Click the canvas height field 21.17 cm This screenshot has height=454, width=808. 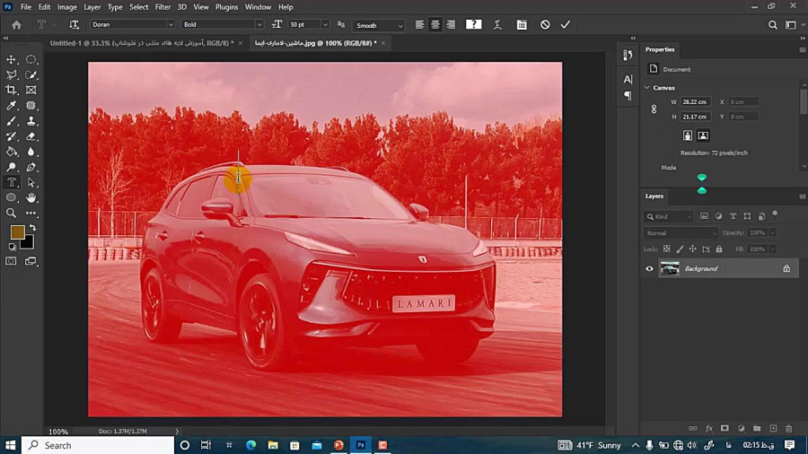pyautogui.click(x=695, y=117)
